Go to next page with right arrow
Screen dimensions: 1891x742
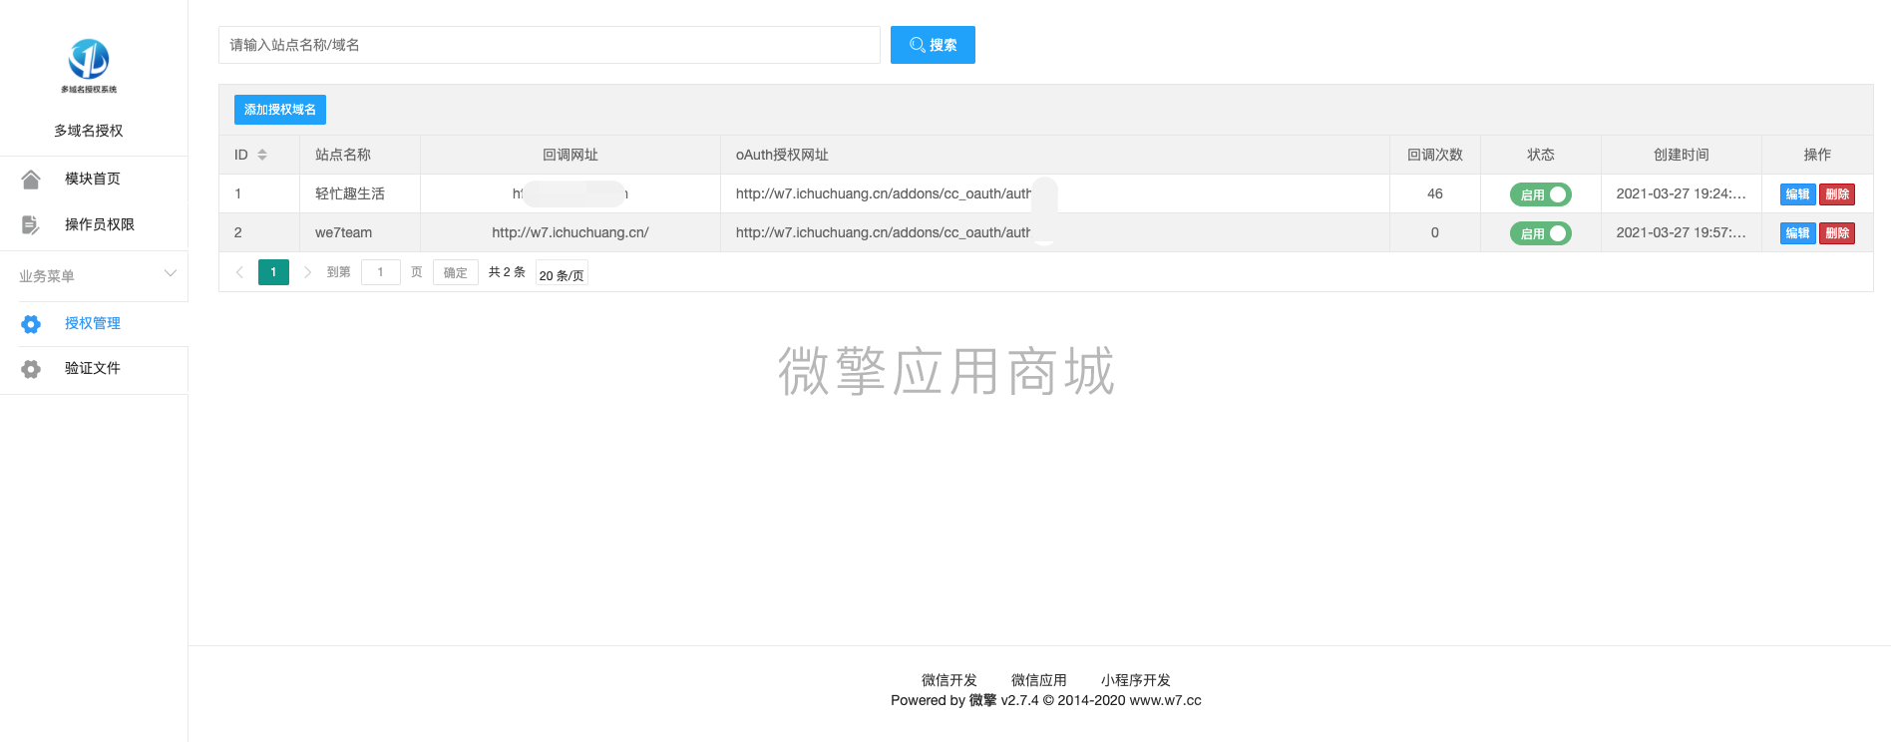pos(307,272)
